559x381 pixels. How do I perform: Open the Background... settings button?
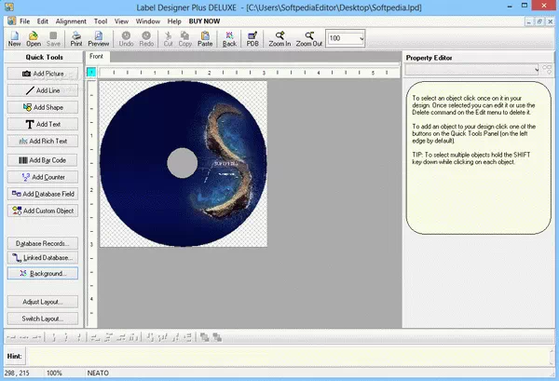click(42, 274)
